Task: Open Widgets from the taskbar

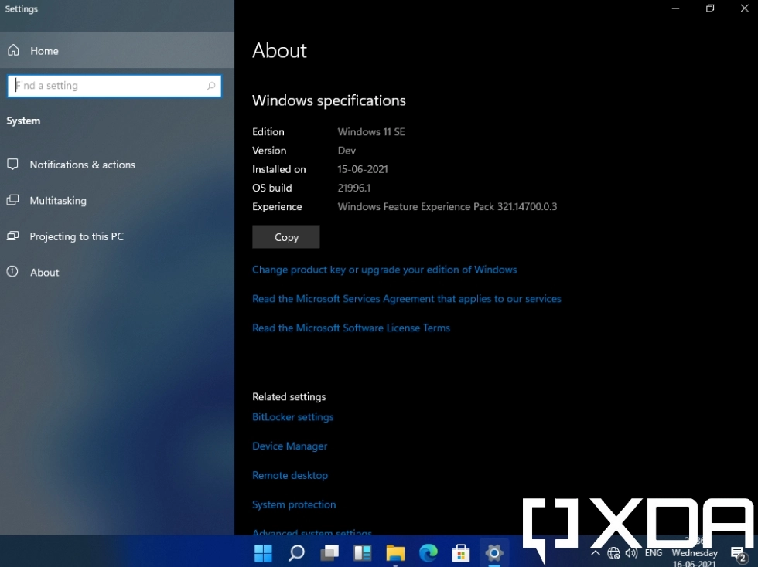Action: 362,553
